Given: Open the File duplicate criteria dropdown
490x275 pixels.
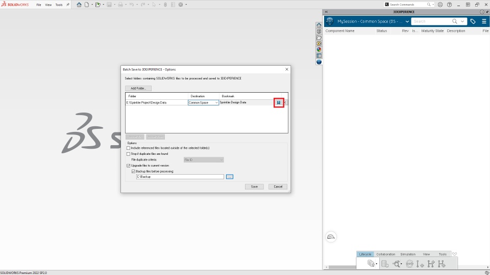Looking at the screenshot, I should click(x=204, y=160).
